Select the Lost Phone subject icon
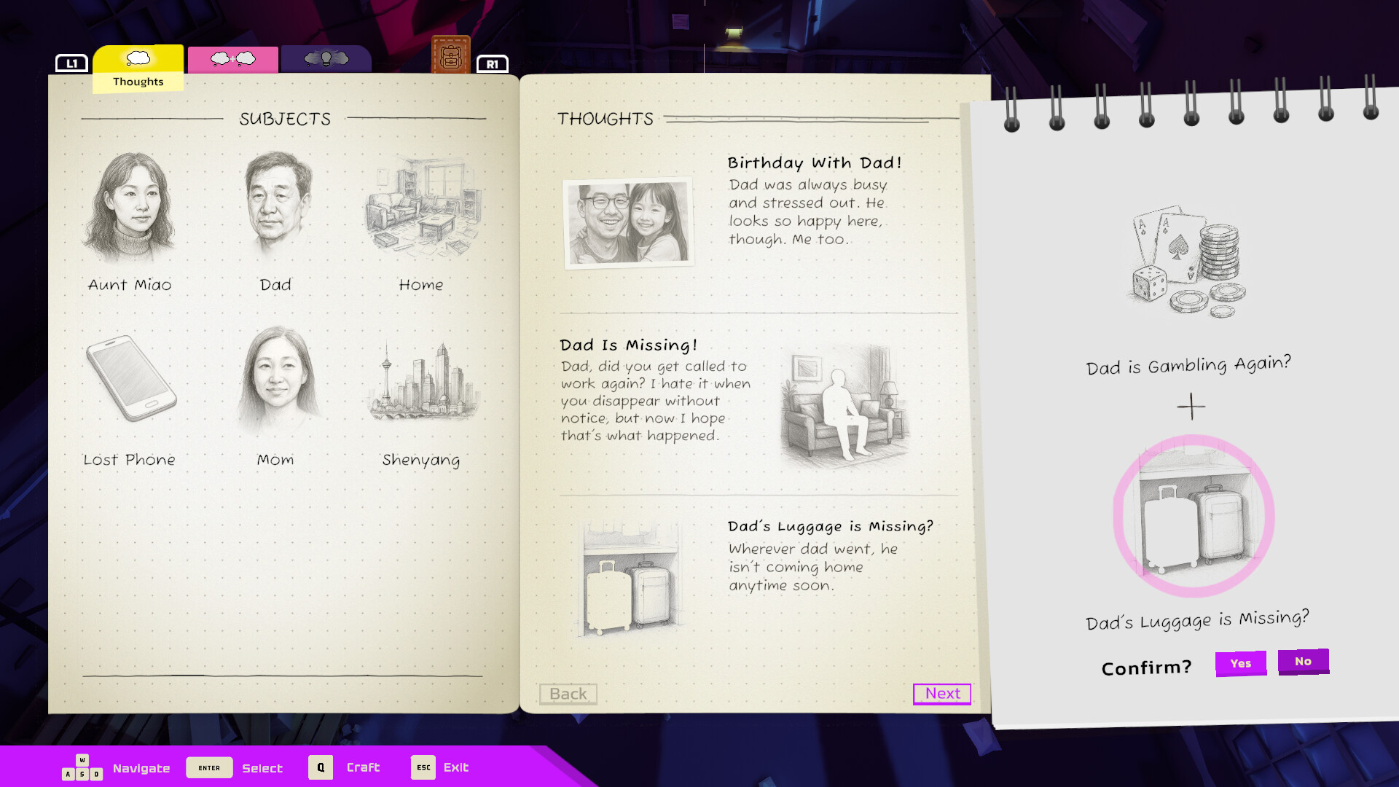The height and width of the screenshot is (787, 1399). click(131, 379)
